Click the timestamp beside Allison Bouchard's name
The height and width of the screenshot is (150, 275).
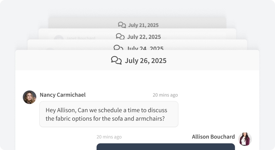(x=109, y=137)
